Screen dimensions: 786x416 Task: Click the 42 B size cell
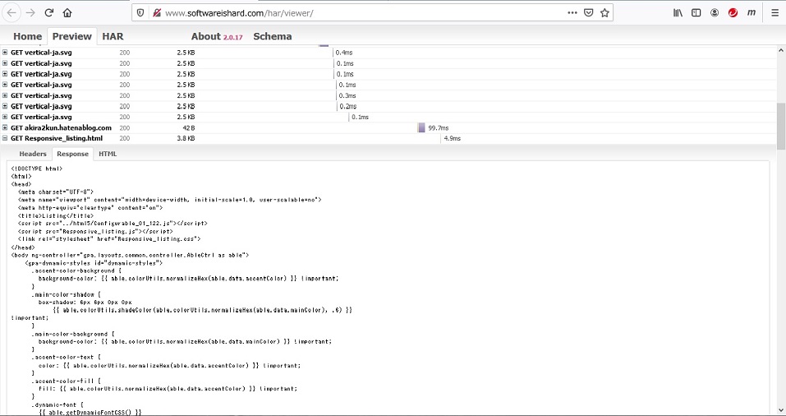pos(188,128)
